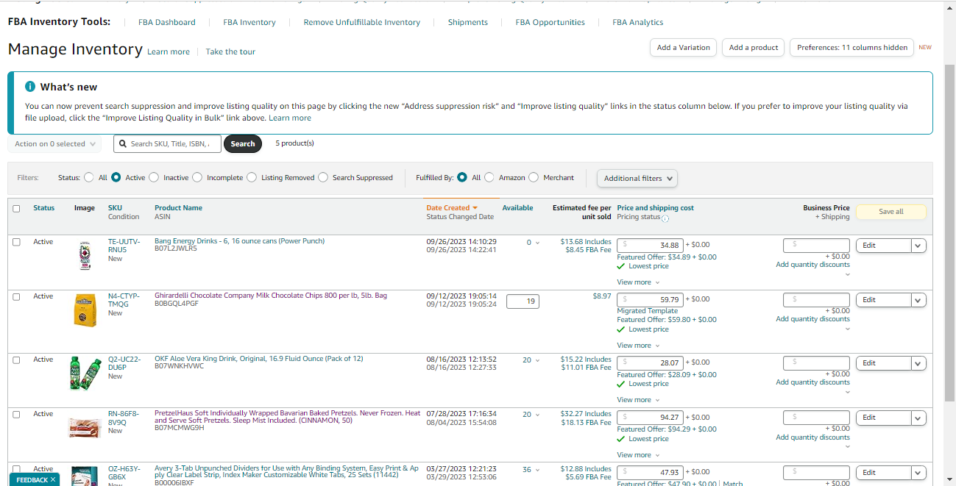Go to Remove Unfulfillable Inventory
Image resolution: width=956 pixels, height=486 pixels.
tap(362, 22)
